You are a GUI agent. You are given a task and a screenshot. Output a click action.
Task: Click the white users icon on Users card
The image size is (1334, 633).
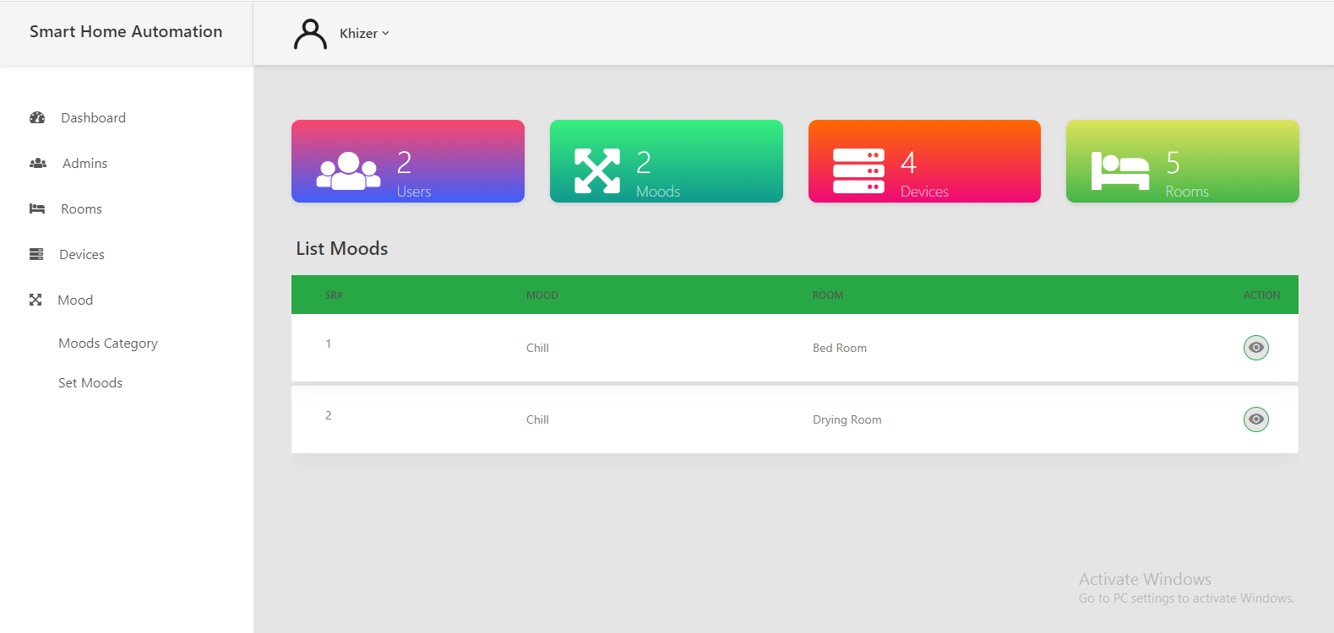[348, 170]
